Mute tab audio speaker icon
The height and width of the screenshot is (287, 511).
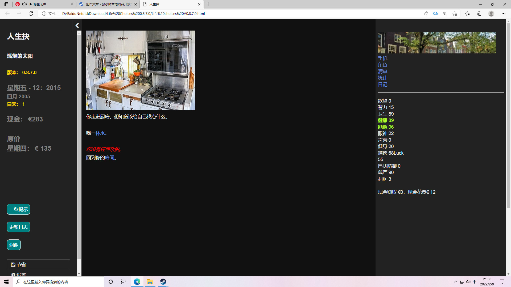tap(24, 4)
